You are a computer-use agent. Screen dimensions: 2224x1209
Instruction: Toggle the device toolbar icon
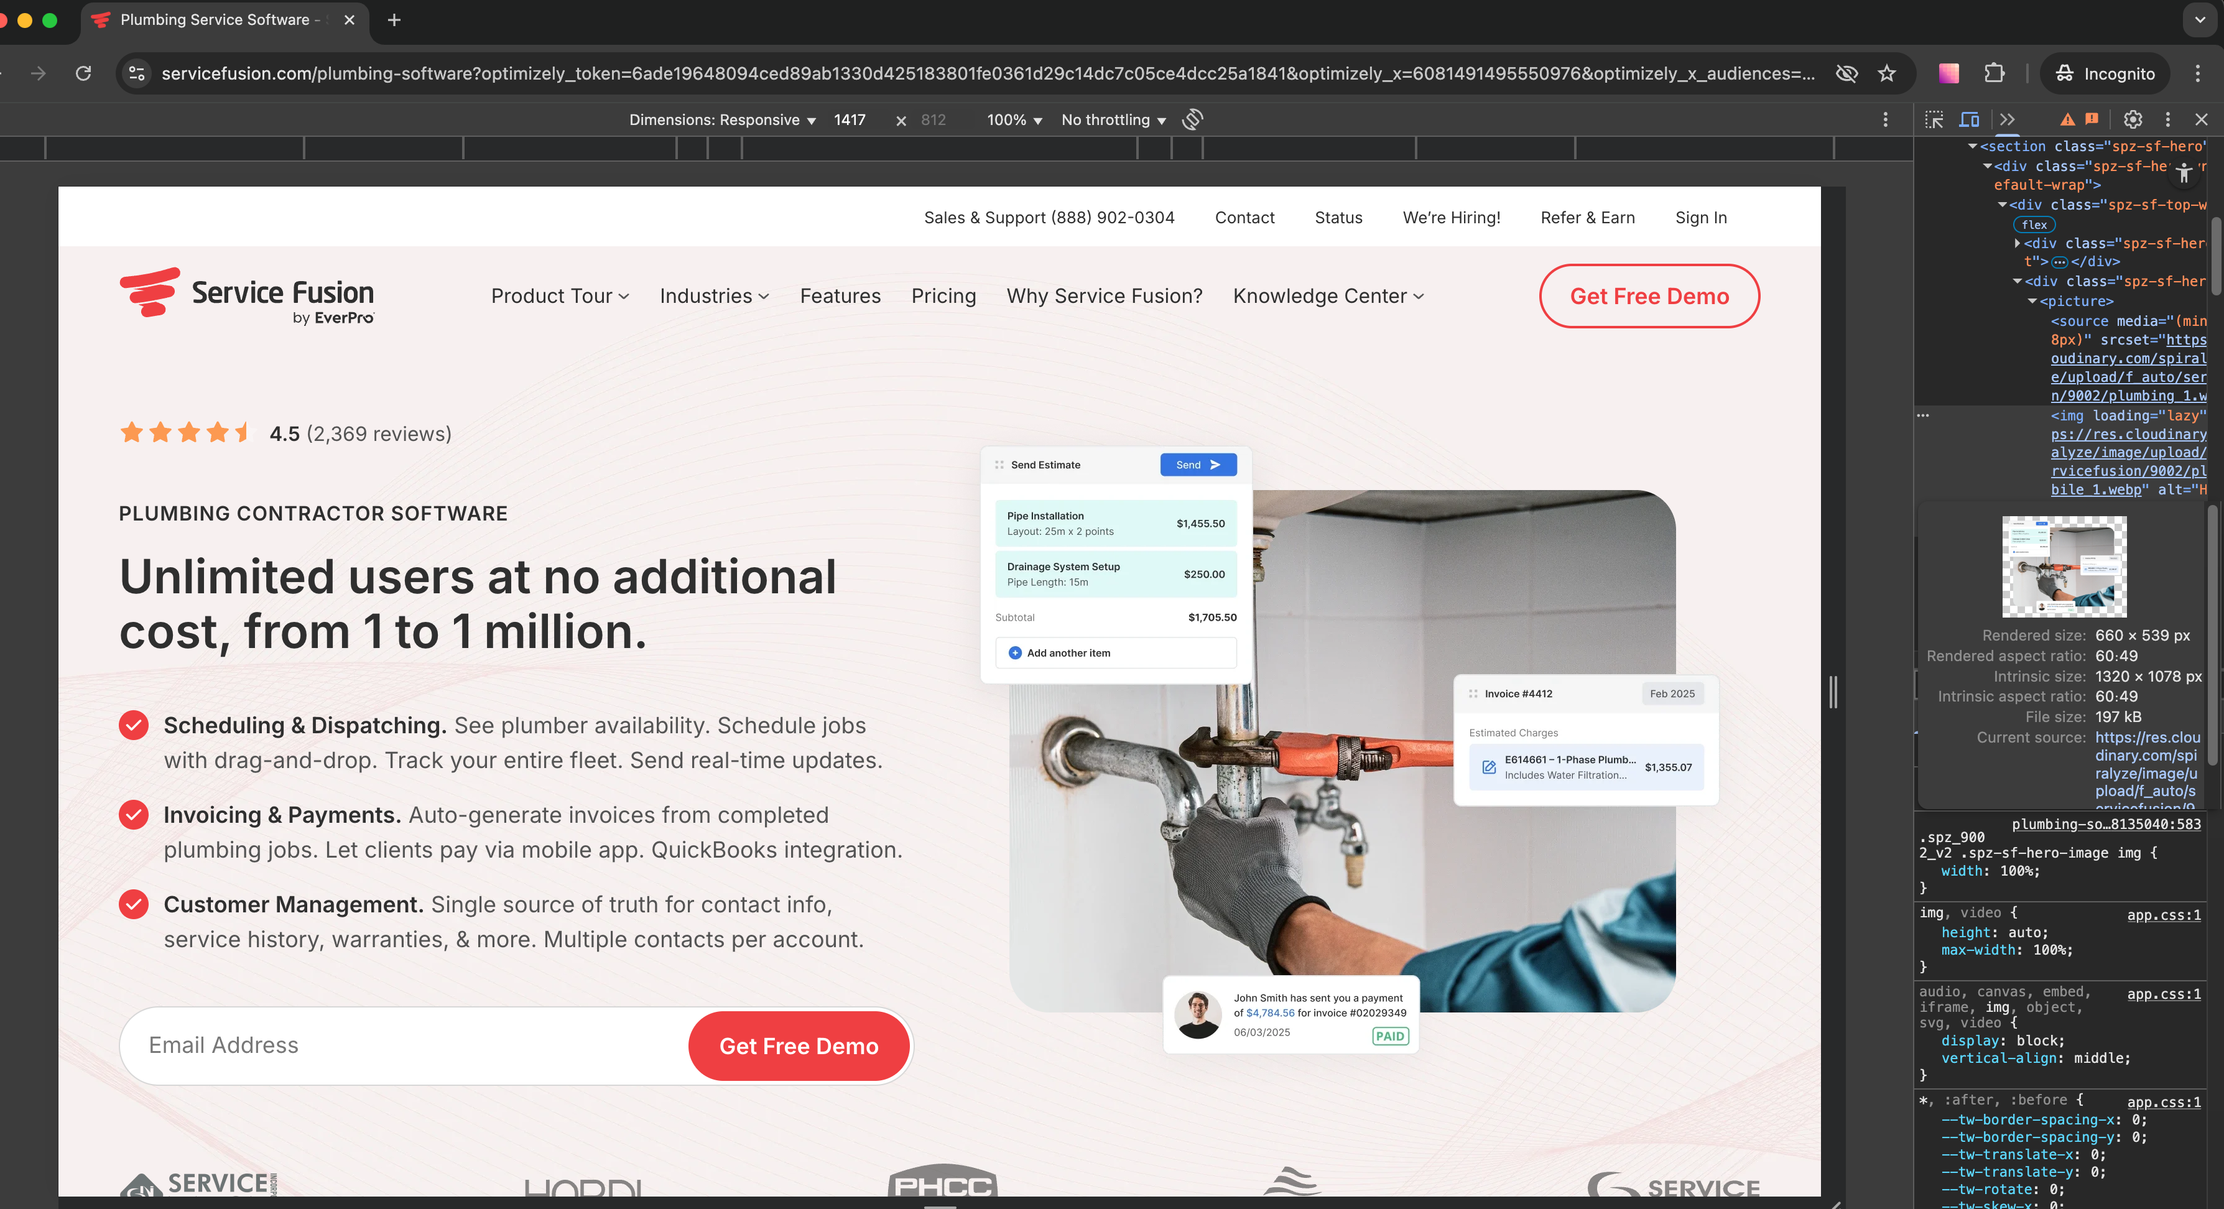point(1969,120)
